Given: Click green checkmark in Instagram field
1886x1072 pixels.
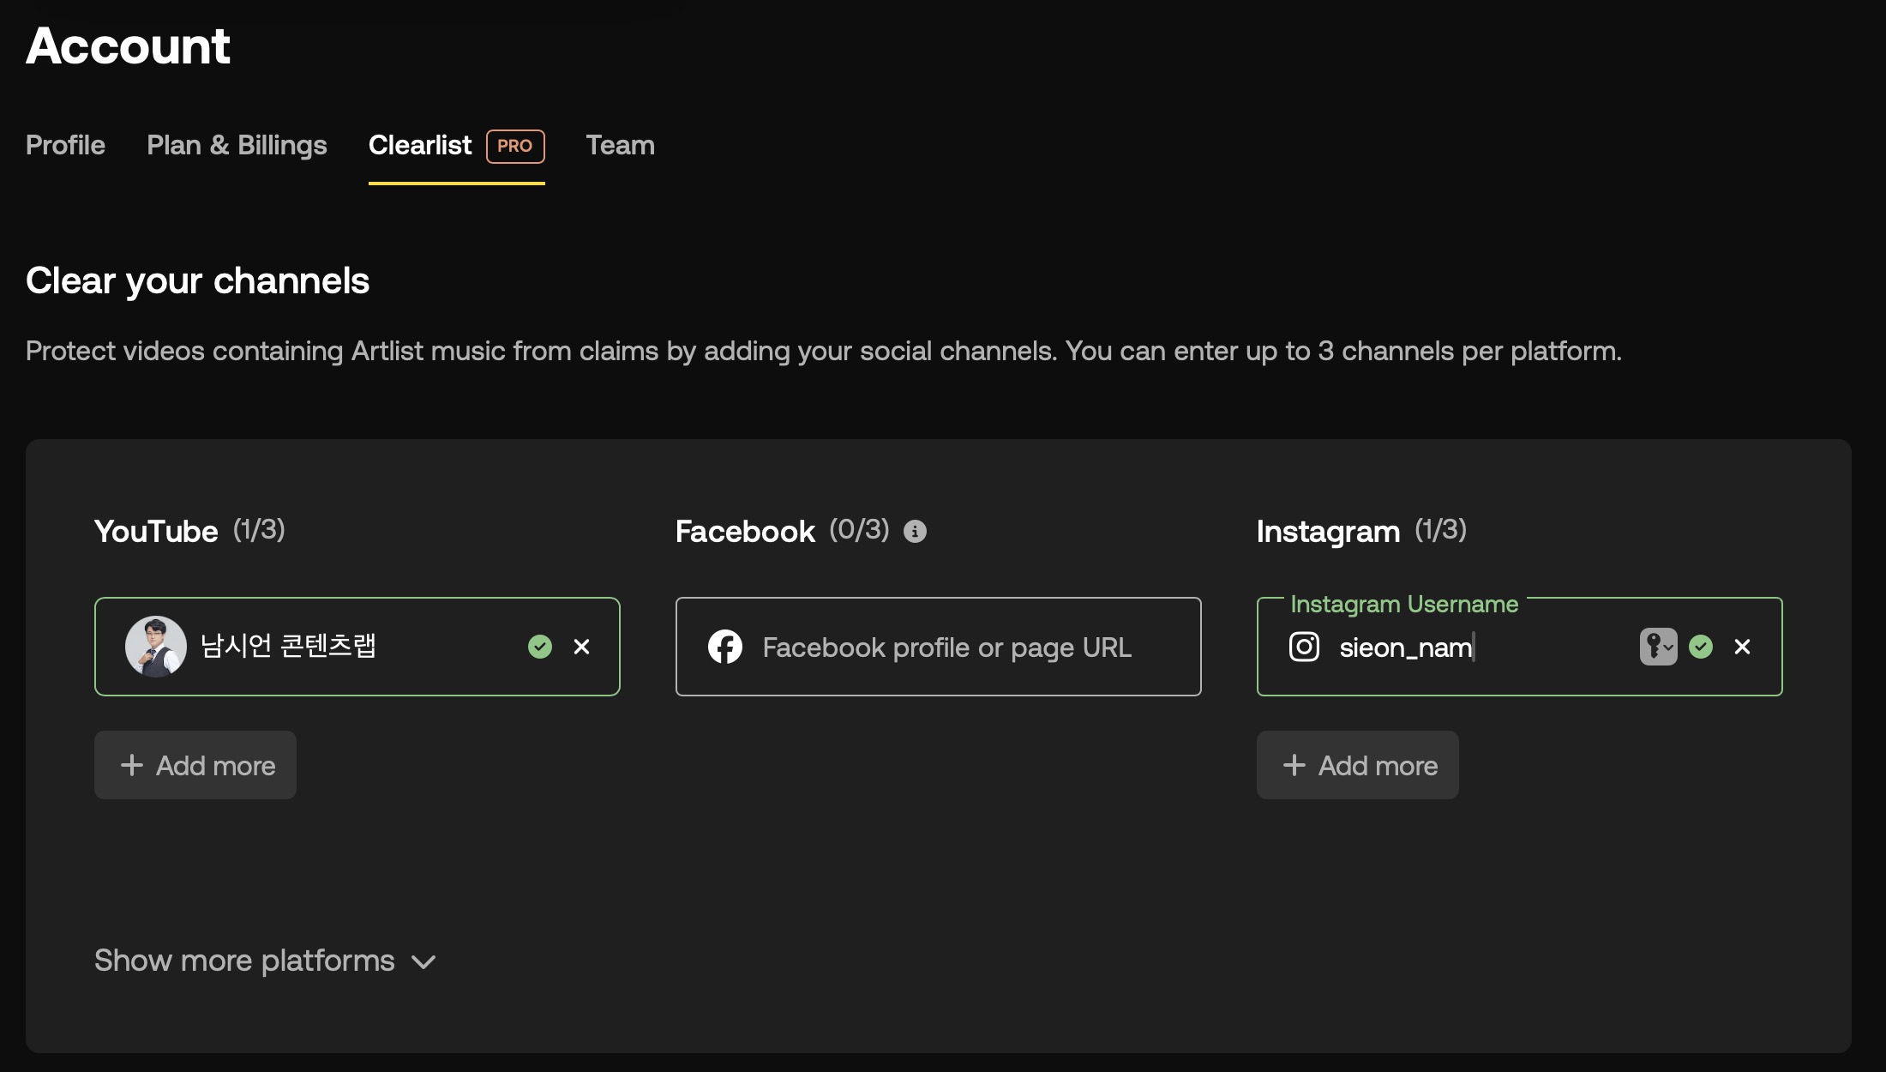Looking at the screenshot, I should click(1701, 647).
